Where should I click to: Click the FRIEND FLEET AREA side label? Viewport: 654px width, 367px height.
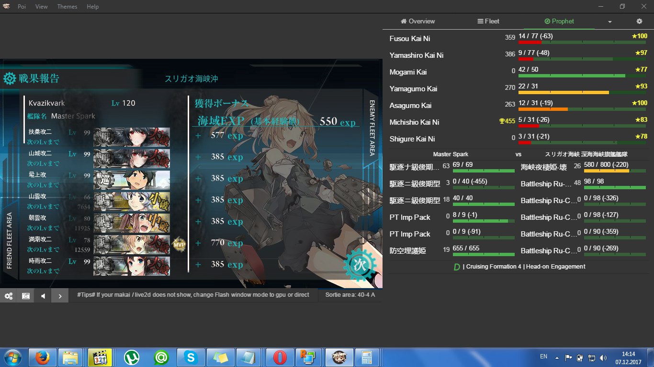coord(9,241)
